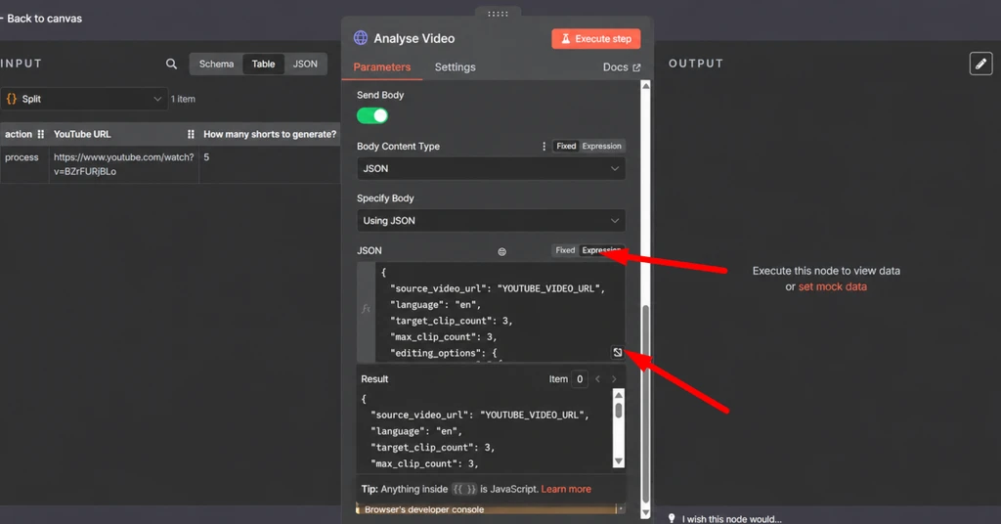Viewport: 1001px width, 524px height.
Task: Set Body Content Type to Expression
Action: pyautogui.click(x=601, y=147)
